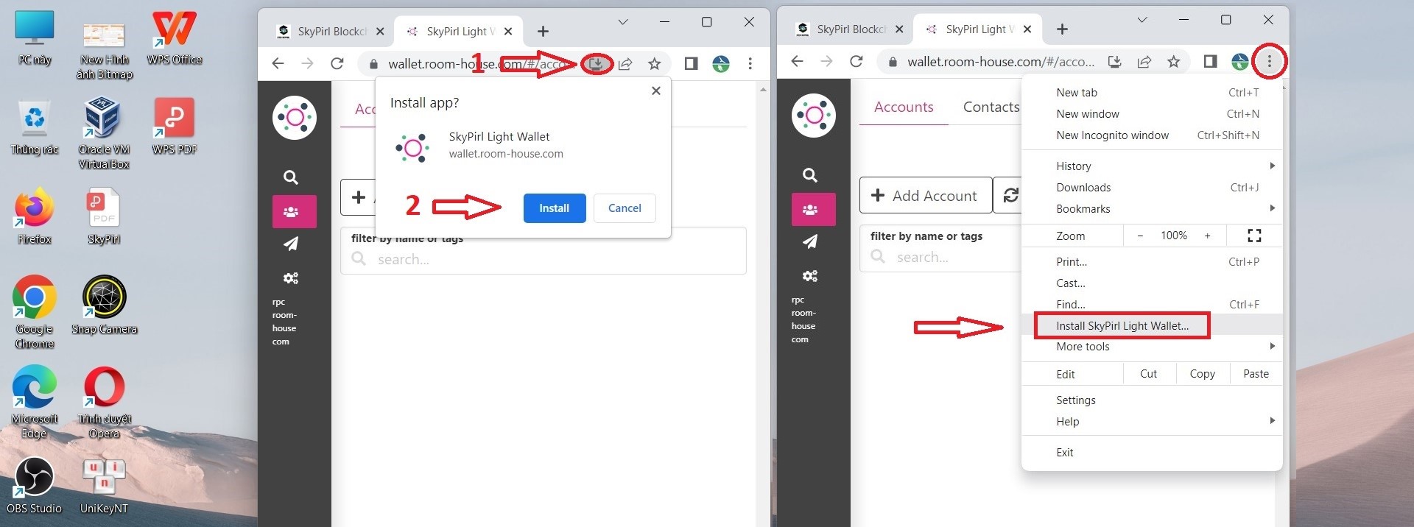Switch to SkyPirl Blockchain tab in right window
Viewport: 1414px width, 527px height.
point(850,29)
